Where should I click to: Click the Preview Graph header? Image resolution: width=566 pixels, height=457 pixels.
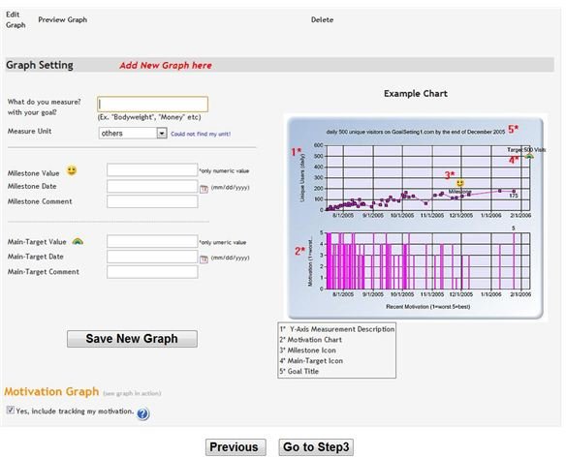coord(62,19)
